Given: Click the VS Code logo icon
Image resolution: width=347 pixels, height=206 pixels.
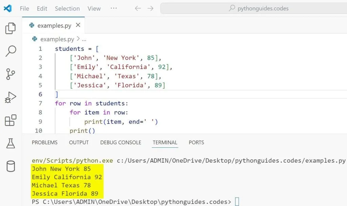Looking at the screenshot, I should click(x=7, y=8).
